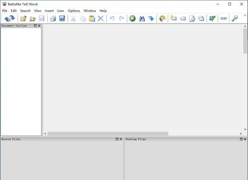Viewport: 248px width, 180px height.
Task: Click the Paste clipboard icon
Action: tap(92, 19)
